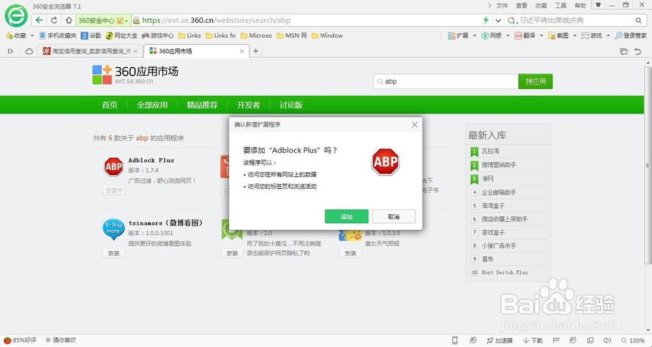Open the 谷歌 bookmark
Screen dimensions: 652x347
click(91, 36)
